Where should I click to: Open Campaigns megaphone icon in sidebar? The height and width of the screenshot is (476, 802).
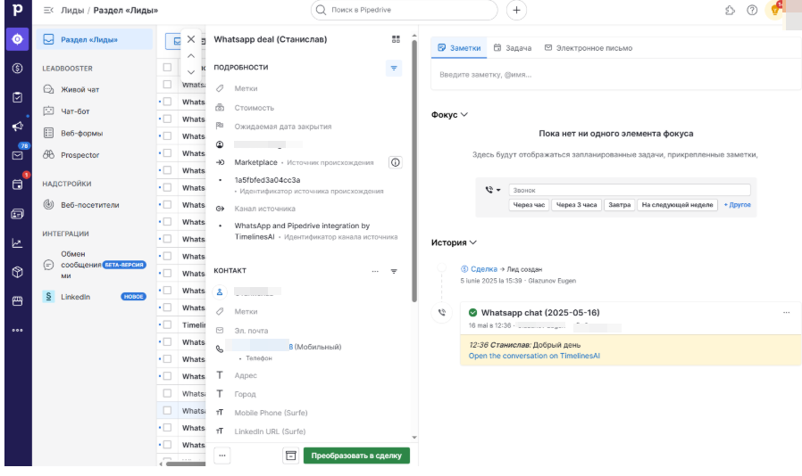point(17,126)
